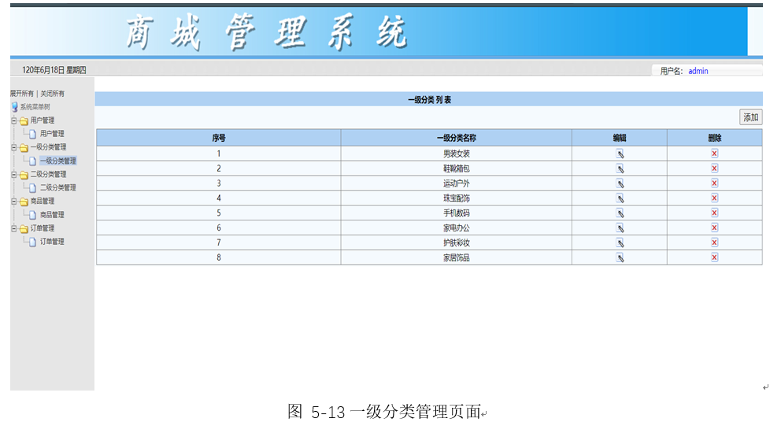
Task: Open 商品管理 child page
Action: (52, 214)
